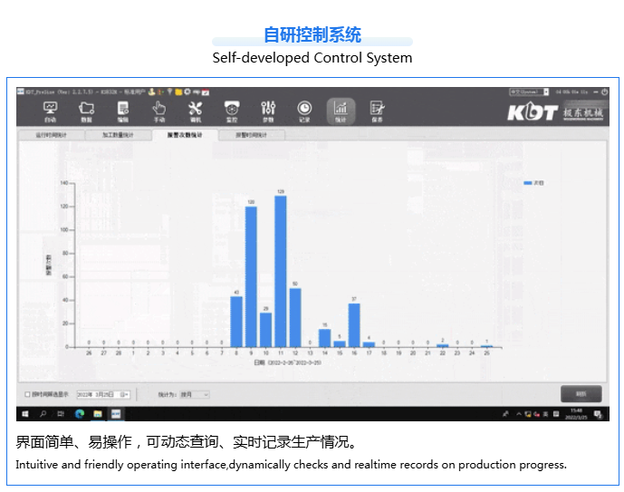Open the Records clock icon
Image resolution: width=624 pixels, height=492 pixels.
click(304, 111)
